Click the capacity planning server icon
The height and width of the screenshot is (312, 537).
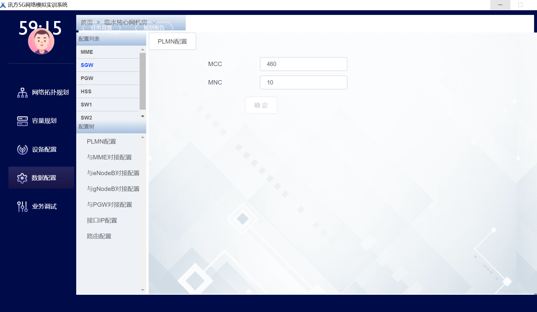coord(22,121)
